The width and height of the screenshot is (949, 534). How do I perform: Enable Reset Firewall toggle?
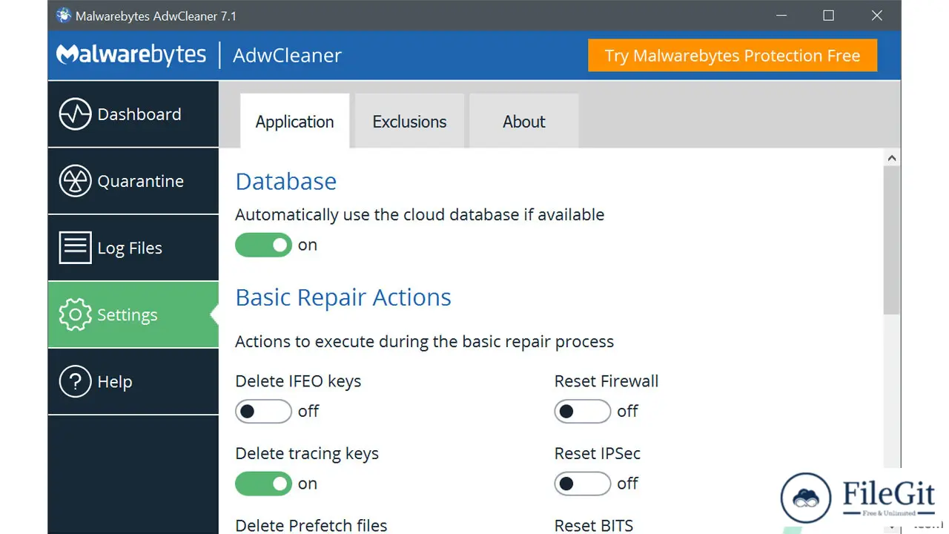coord(582,411)
